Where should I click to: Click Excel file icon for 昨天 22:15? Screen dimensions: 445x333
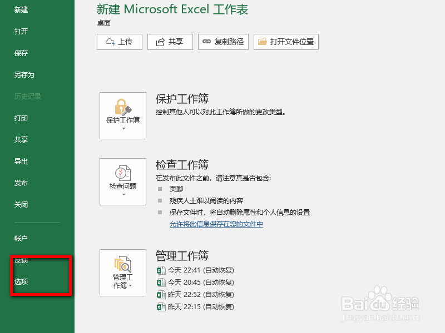coord(161,307)
